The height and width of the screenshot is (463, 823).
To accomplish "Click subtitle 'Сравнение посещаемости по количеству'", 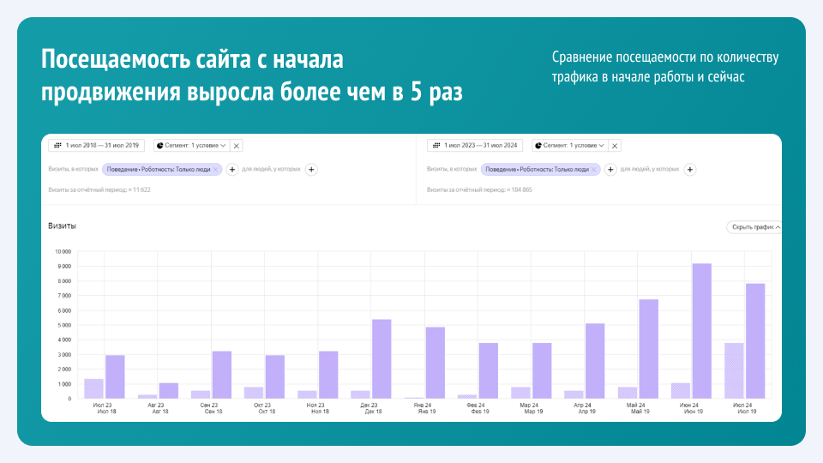I will (665, 57).
